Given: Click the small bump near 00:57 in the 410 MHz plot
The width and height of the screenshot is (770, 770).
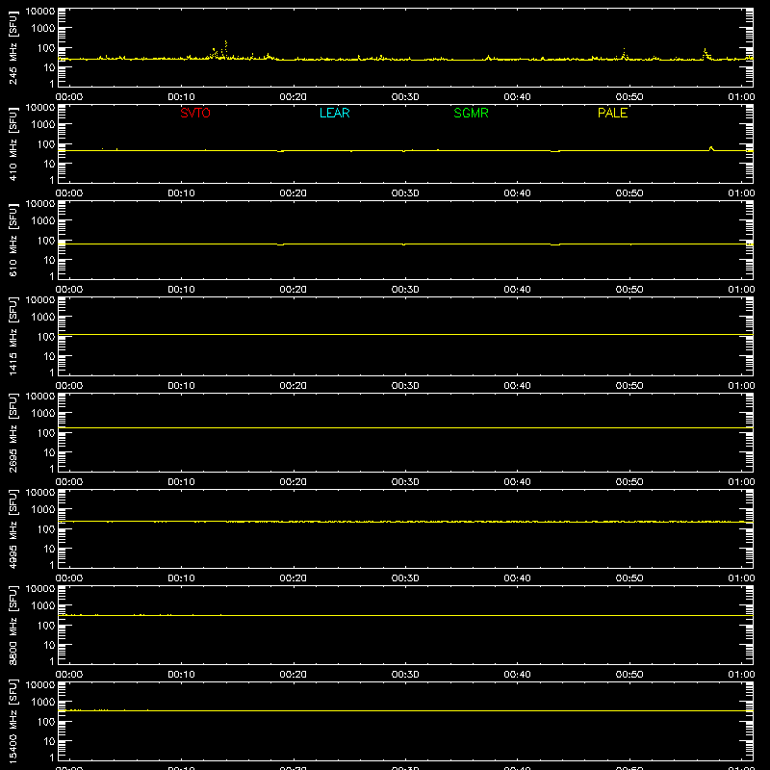Looking at the screenshot, I should point(710,148).
